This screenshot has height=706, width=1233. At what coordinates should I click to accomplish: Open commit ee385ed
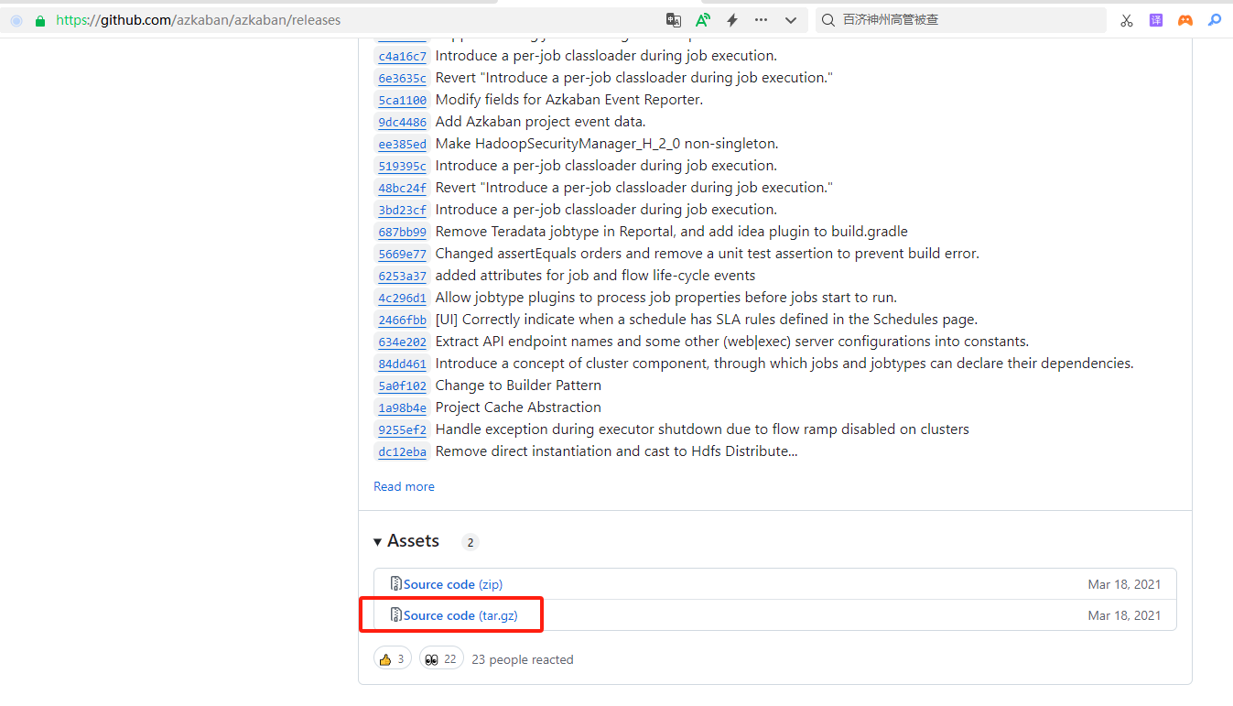click(403, 145)
